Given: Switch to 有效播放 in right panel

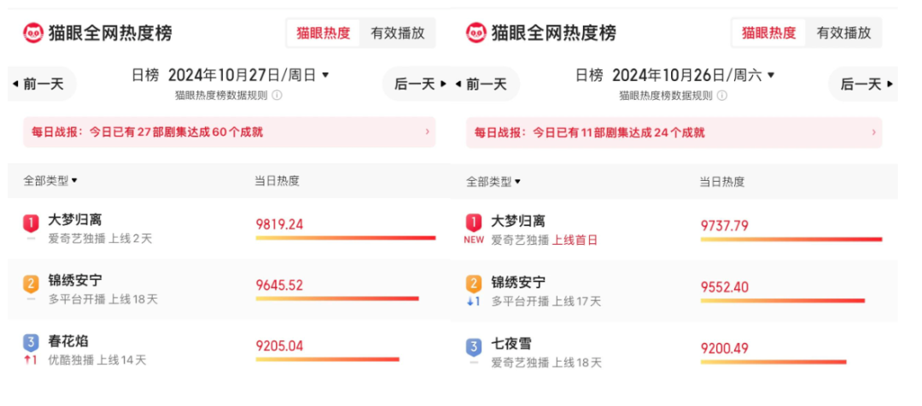Looking at the screenshot, I should click(x=843, y=33).
